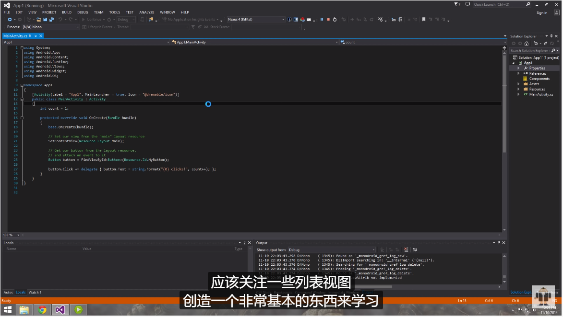This screenshot has width=563, height=317.
Task: Click in the Search Solution Explorer field
Action: [530, 50]
